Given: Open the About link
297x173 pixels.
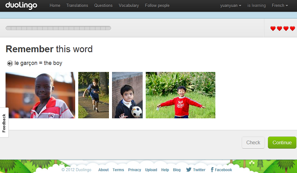Looking at the screenshot, I should (x=103, y=170).
